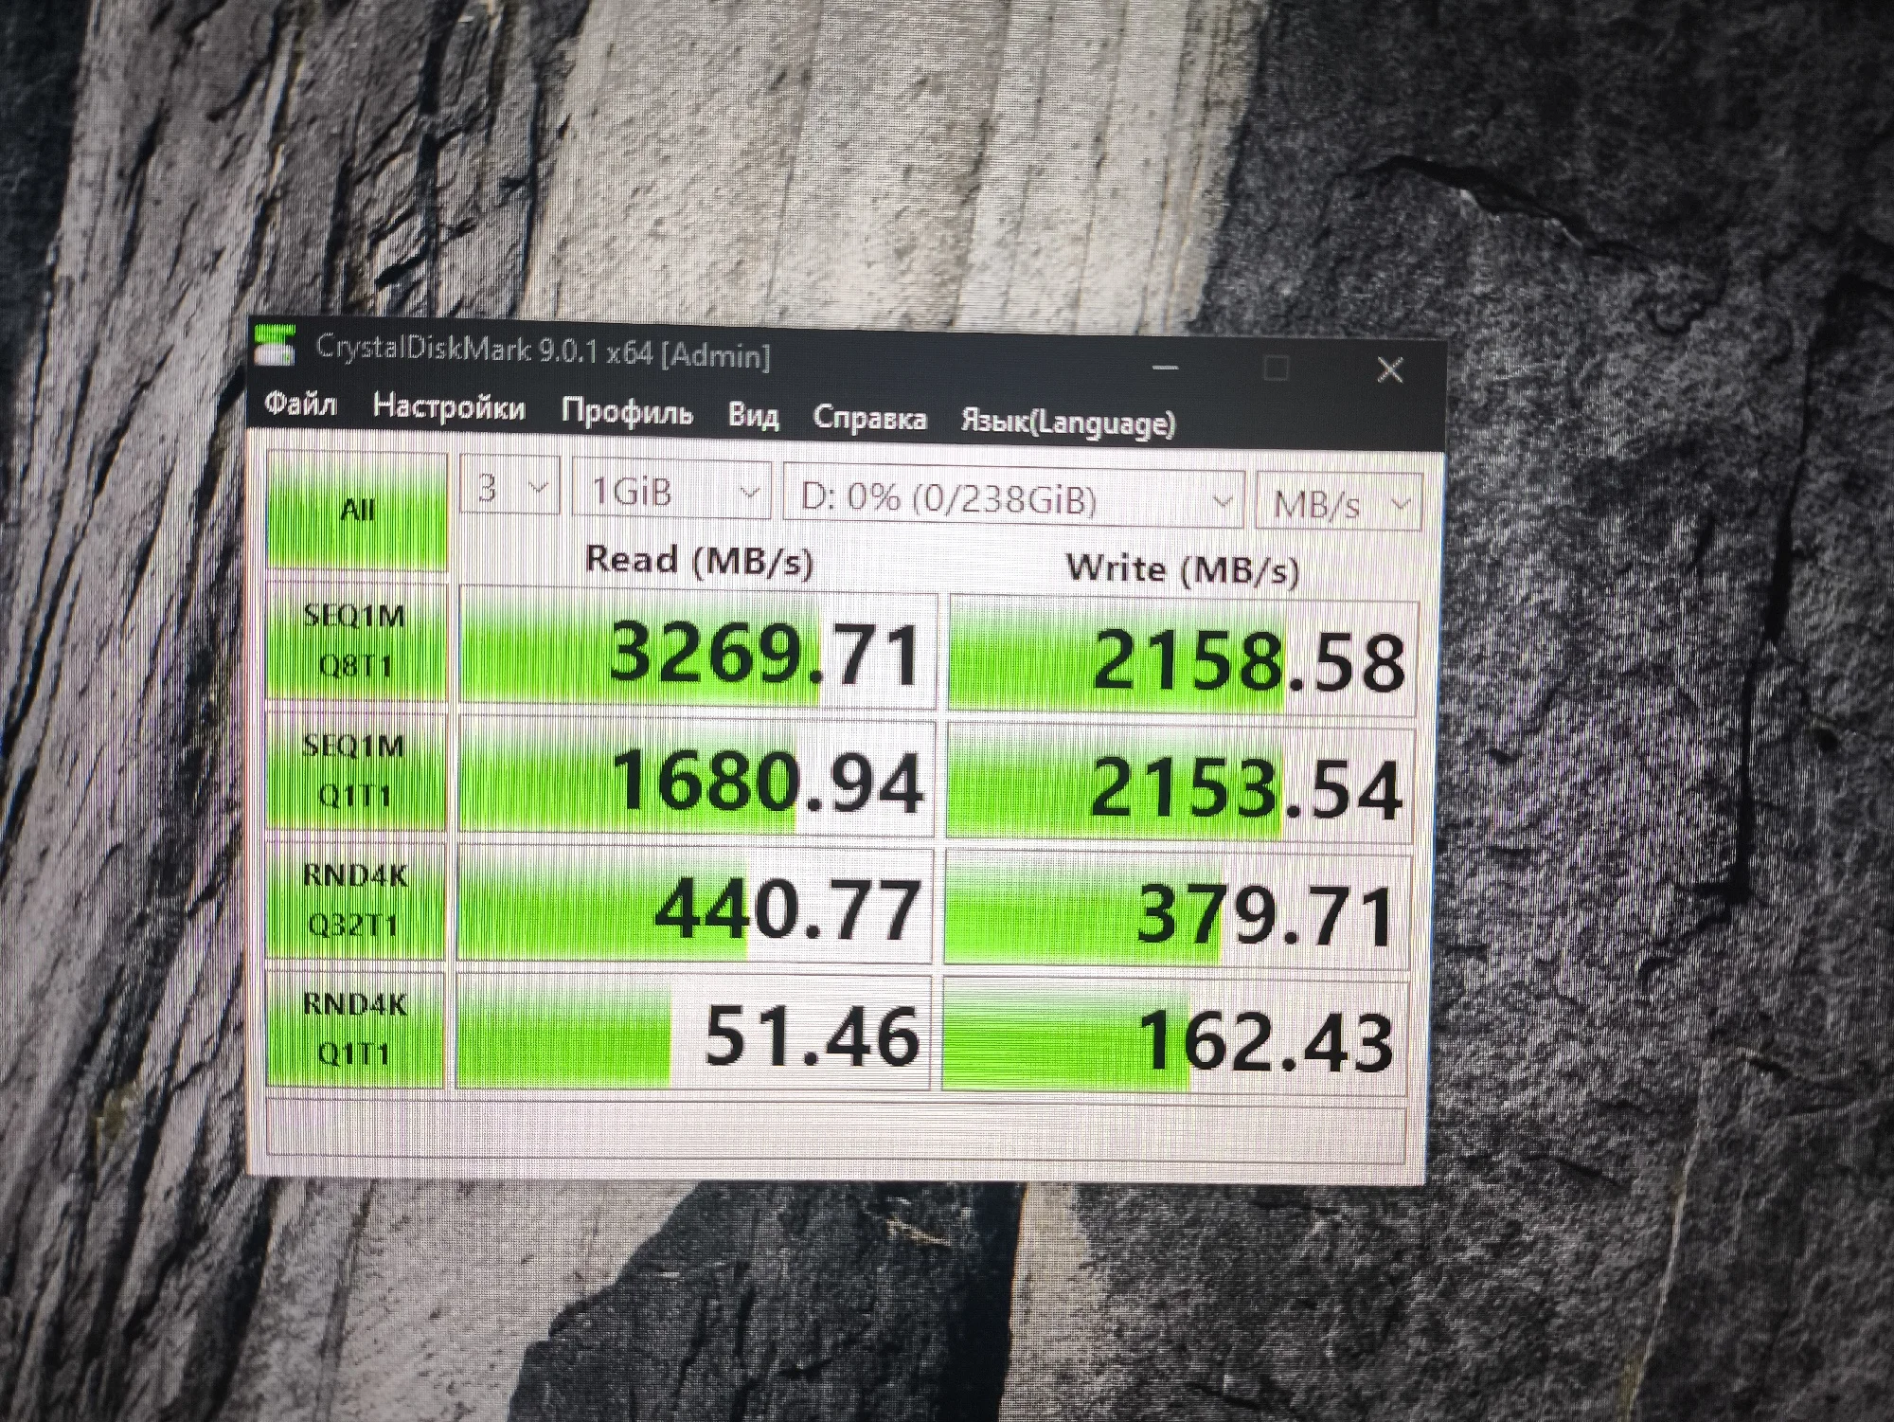Minimize the CrystalDiskMark window
Viewport: 1894px width, 1422px height.
[x=1167, y=366]
